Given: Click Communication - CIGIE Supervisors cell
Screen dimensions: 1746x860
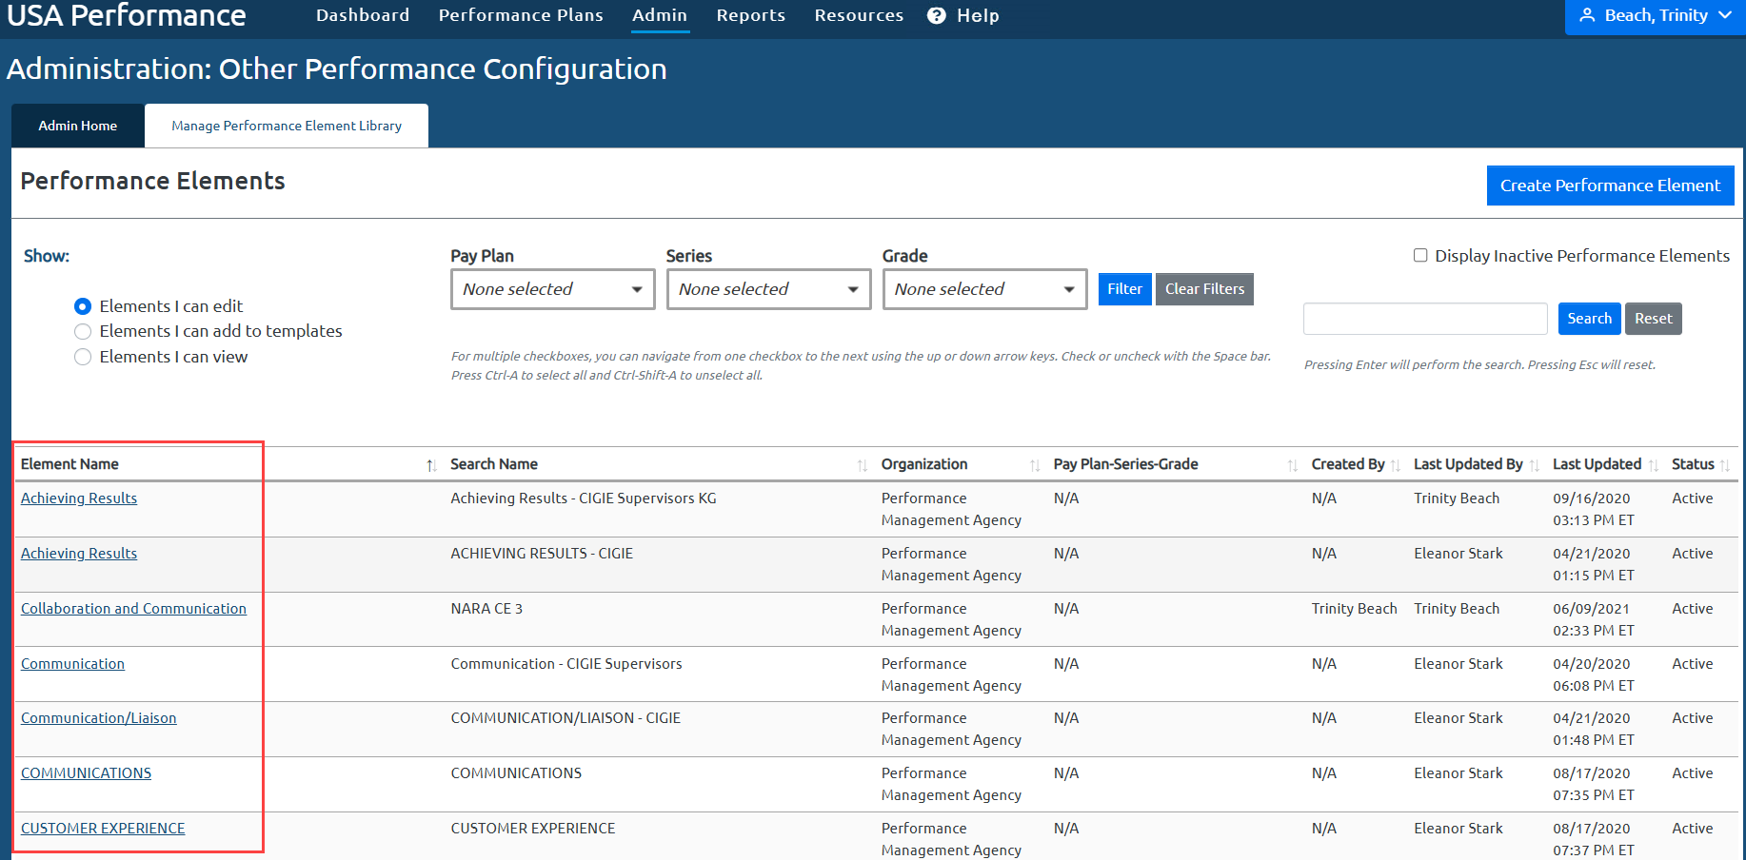Looking at the screenshot, I should click(566, 664).
